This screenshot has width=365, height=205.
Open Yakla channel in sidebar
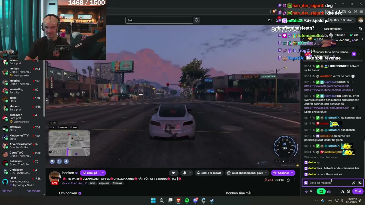(22, 99)
